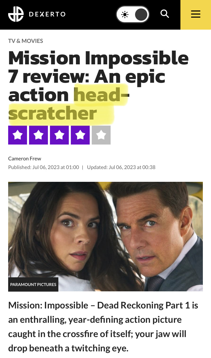Click the PARAMOUNT PICTURES image credit

(x=33, y=284)
